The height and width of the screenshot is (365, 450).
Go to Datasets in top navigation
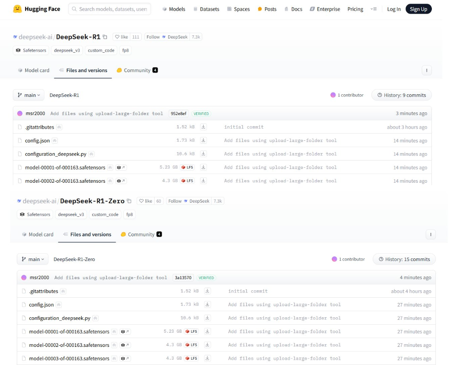click(206, 9)
